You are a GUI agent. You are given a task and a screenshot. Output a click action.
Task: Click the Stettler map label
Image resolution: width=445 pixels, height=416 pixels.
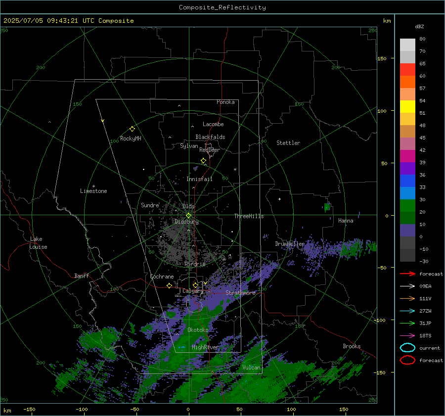(x=288, y=143)
